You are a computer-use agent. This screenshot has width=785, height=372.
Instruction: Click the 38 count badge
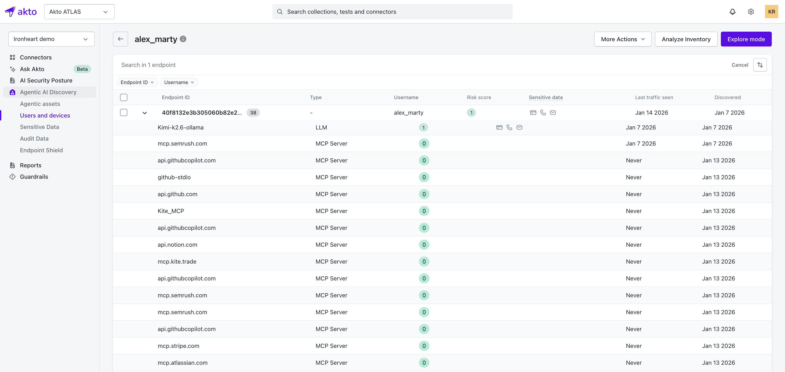(253, 113)
